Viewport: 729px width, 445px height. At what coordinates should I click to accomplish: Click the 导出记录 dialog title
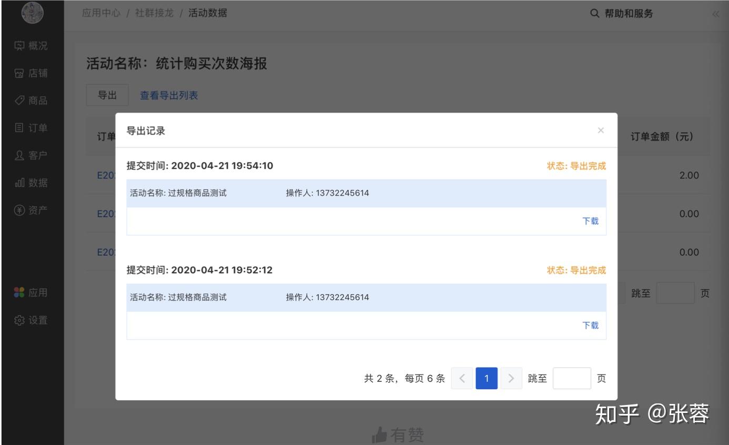[x=146, y=130]
